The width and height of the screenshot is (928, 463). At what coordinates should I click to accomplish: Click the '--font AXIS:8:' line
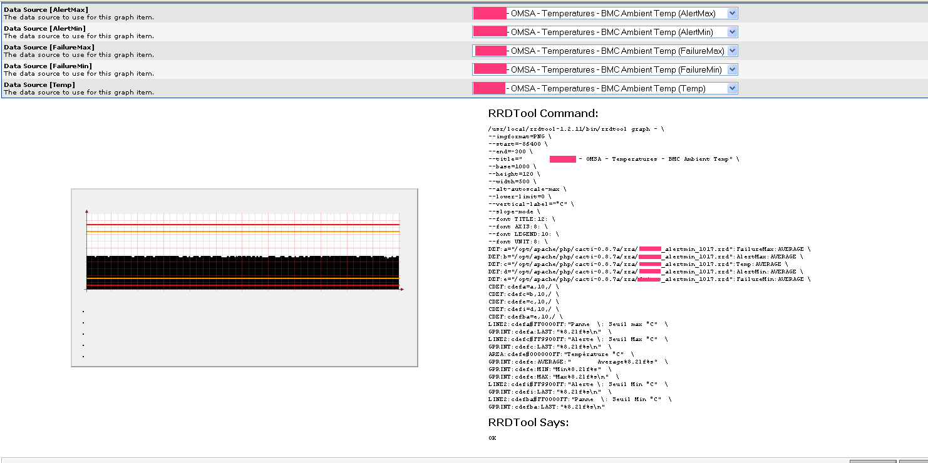518,226
